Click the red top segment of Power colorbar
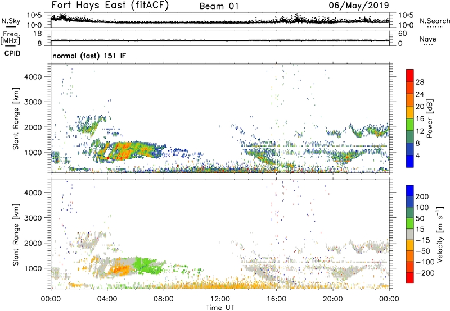 pos(410,75)
